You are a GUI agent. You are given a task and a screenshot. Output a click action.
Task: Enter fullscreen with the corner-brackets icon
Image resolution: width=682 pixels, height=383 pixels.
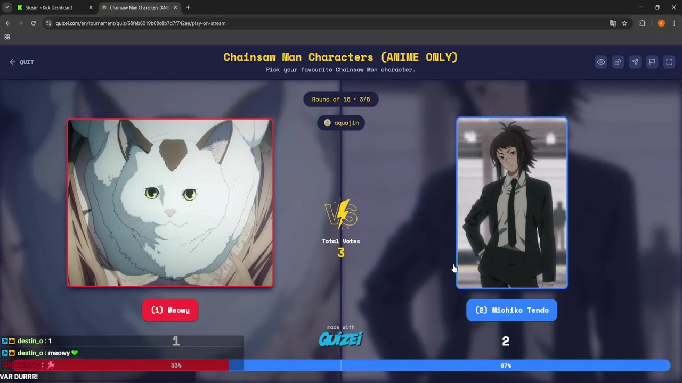[x=669, y=62]
